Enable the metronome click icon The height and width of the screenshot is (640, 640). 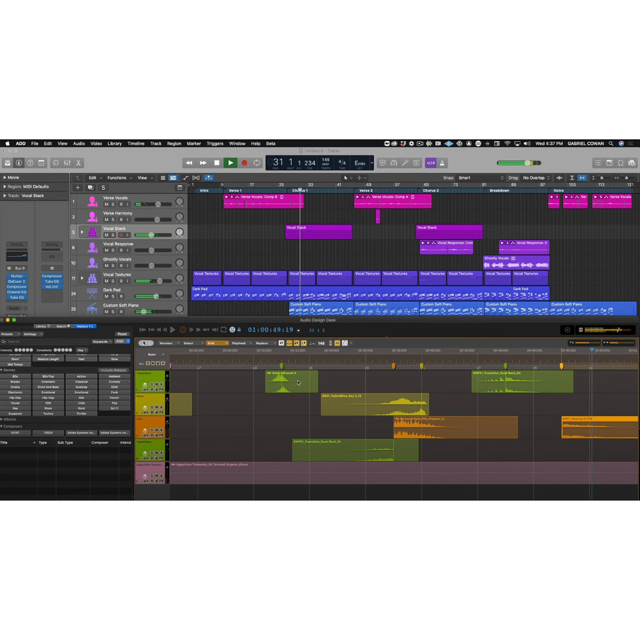(x=443, y=163)
